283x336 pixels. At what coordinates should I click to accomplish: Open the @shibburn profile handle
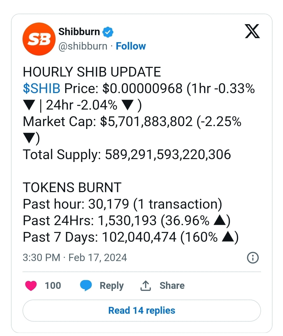pyautogui.click(x=83, y=46)
